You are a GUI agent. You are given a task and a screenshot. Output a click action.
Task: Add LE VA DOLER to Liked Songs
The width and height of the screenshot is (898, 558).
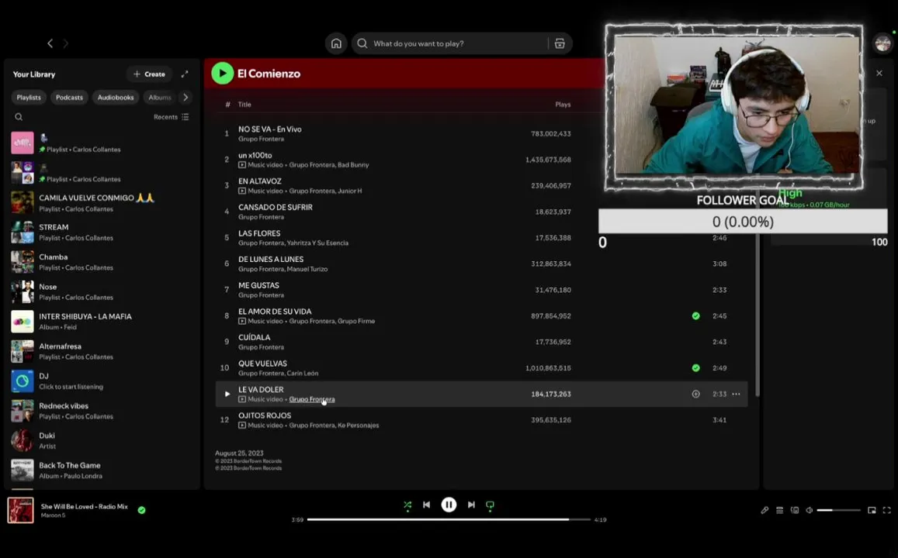[695, 394]
